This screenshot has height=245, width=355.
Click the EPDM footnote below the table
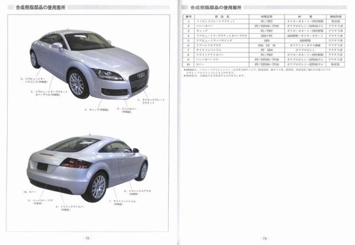(x=257, y=71)
